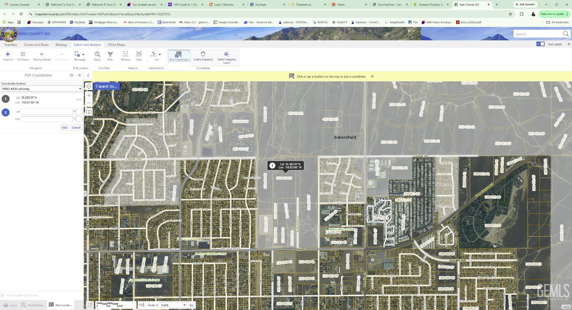Expand the Line tool dropdown arrow
The height and width of the screenshot is (310, 572).
(x=160, y=54)
